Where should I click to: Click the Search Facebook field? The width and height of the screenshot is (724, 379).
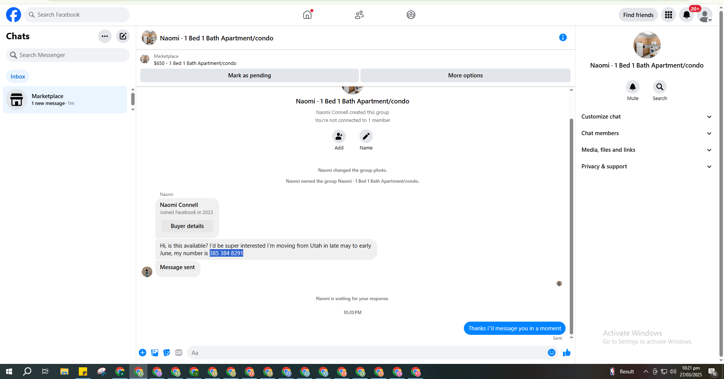point(77,15)
